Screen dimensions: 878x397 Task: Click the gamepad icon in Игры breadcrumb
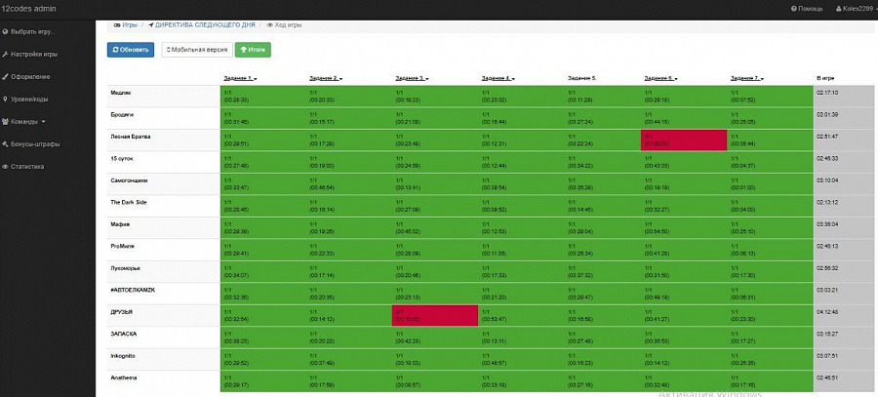(x=117, y=25)
